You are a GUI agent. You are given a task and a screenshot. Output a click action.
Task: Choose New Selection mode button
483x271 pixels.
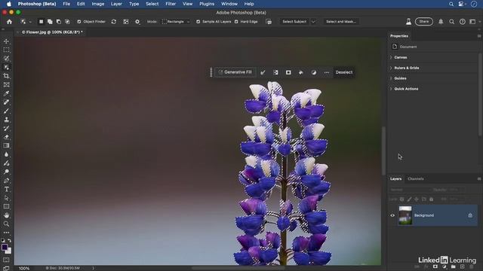(x=41, y=22)
